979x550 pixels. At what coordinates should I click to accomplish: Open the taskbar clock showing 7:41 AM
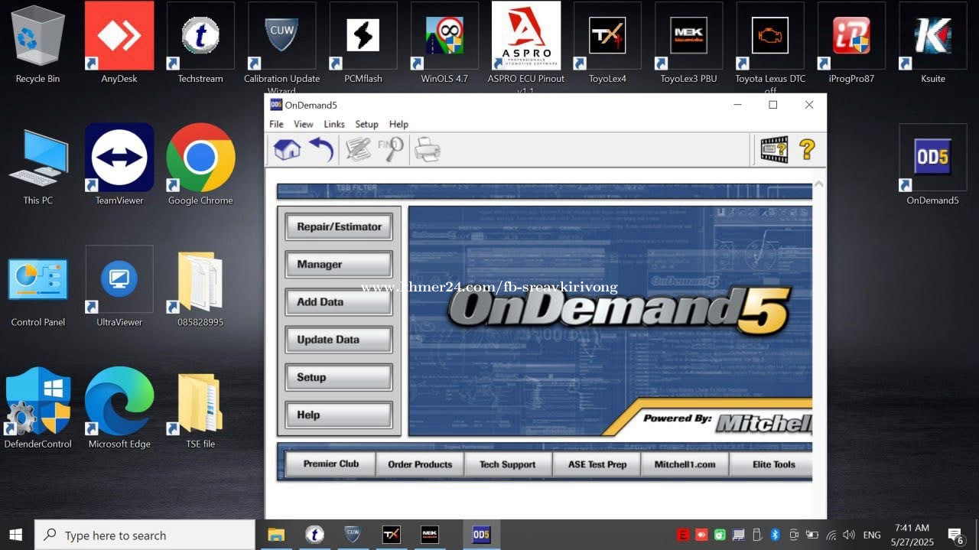(x=912, y=535)
